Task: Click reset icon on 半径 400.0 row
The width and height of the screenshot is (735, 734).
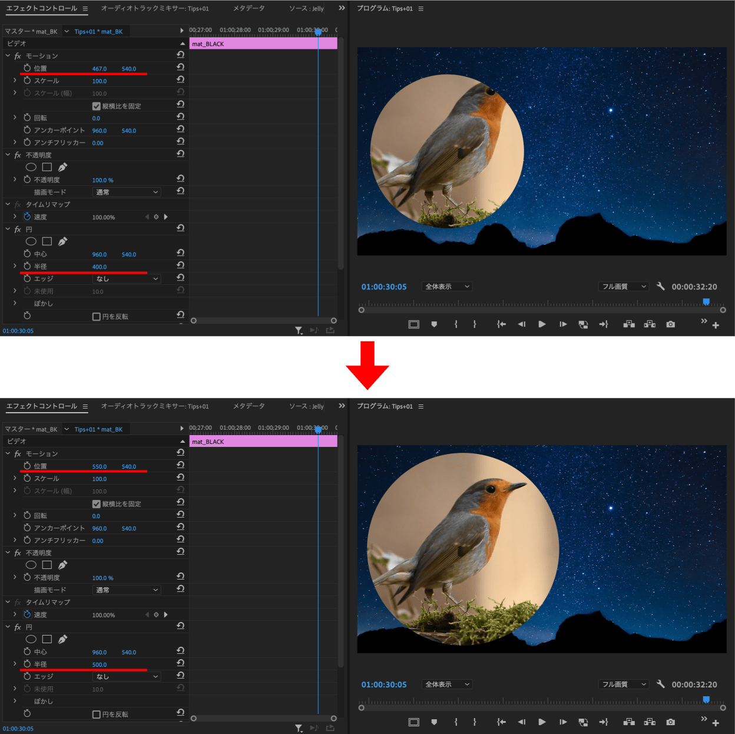Action: pos(181,265)
